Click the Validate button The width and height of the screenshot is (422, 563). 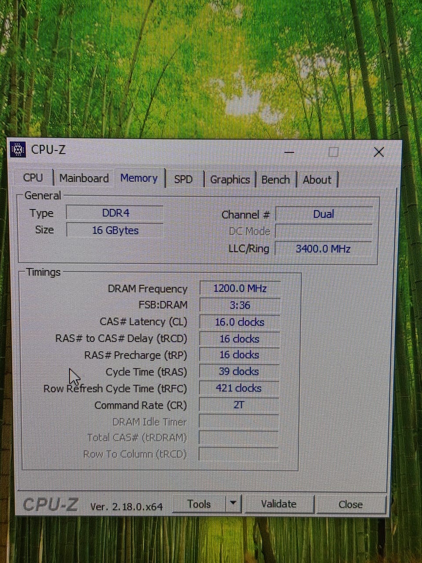tap(279, 504)
